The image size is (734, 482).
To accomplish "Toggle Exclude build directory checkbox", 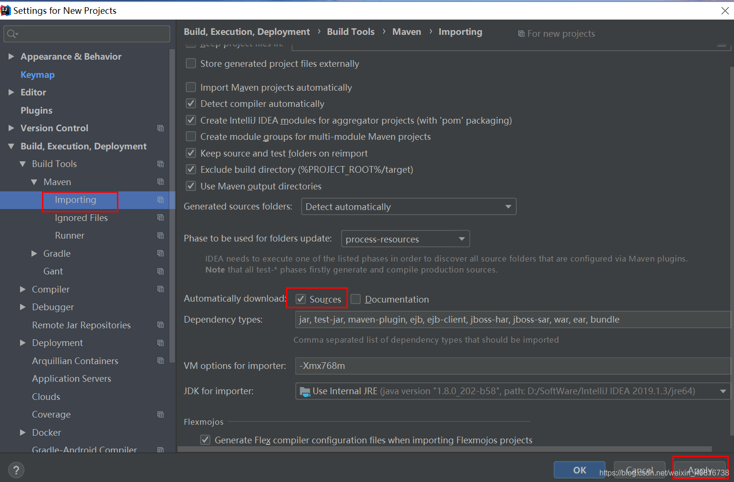I will click(191, 169).
